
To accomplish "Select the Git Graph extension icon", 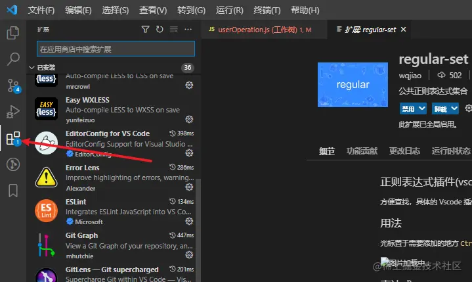I will coord(46,245).
